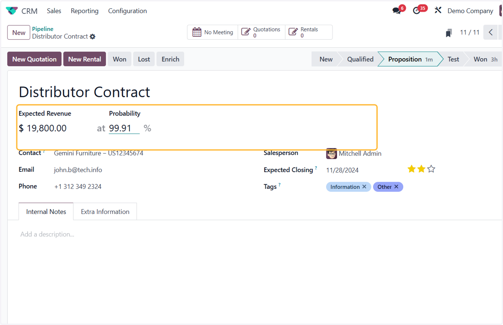The height and width of the screenshot is (325, 503).
Task: Click the No Meeting calendar button
Action: 213,32
